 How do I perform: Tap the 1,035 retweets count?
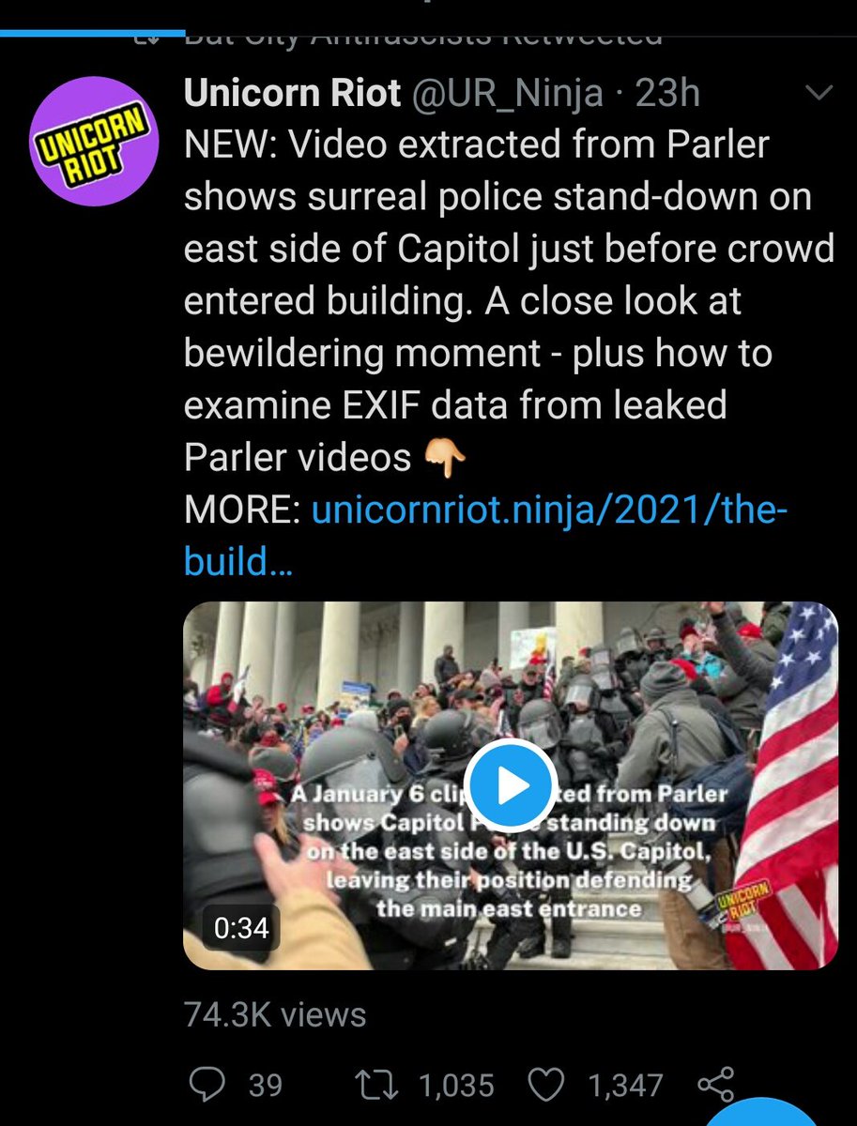tap(455, 1086)
